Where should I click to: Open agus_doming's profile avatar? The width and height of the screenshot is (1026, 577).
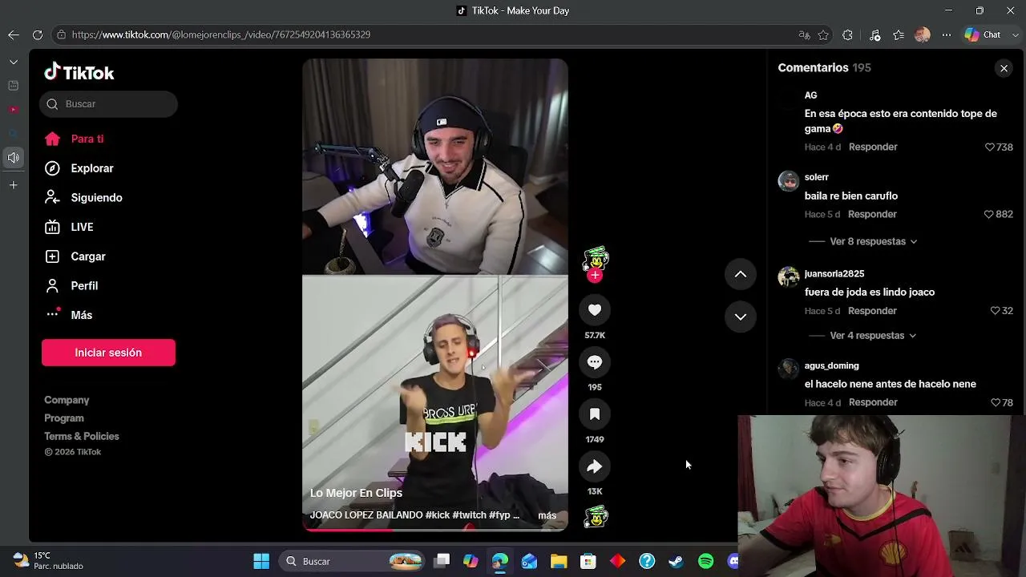point(789,369)
